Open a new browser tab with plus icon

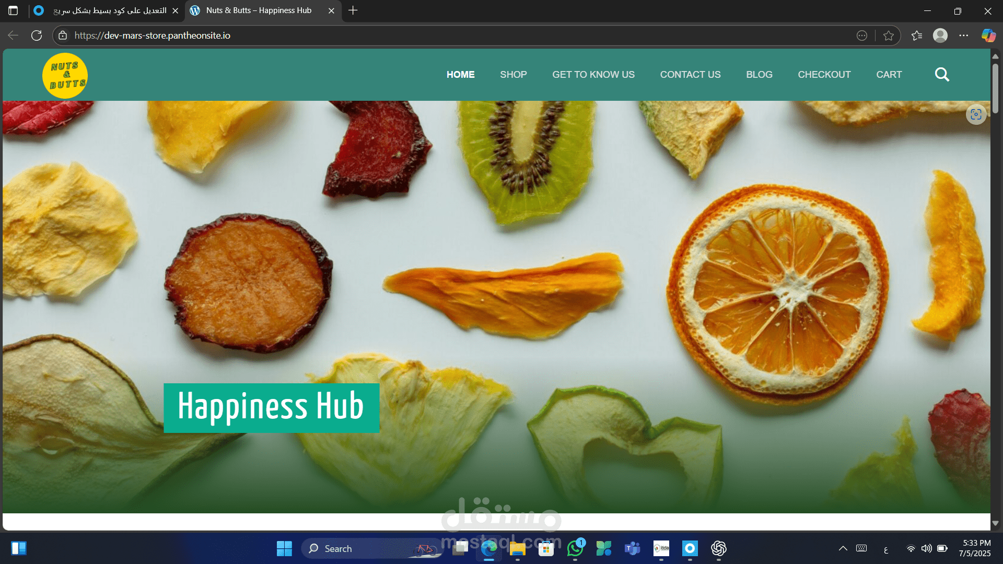click(353, 10)
